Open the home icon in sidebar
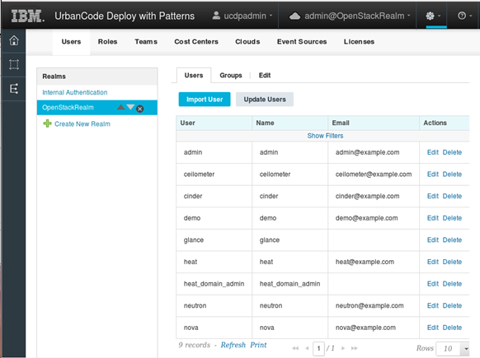The height and width of the screenshot is (358, 480). [x=14, y=40]
